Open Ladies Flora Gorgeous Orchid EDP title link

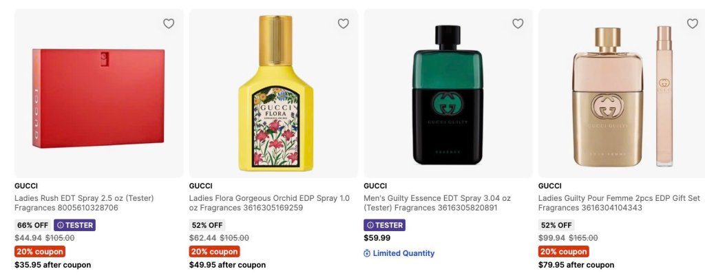[x=269, y=203]
